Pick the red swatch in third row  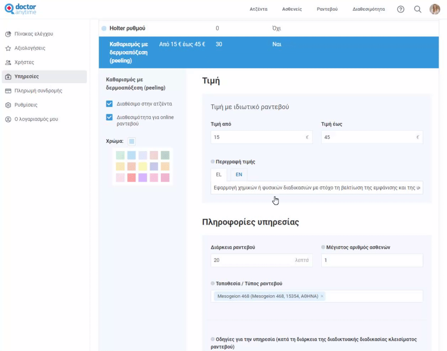pyautogui.click(x=131, y=178)
